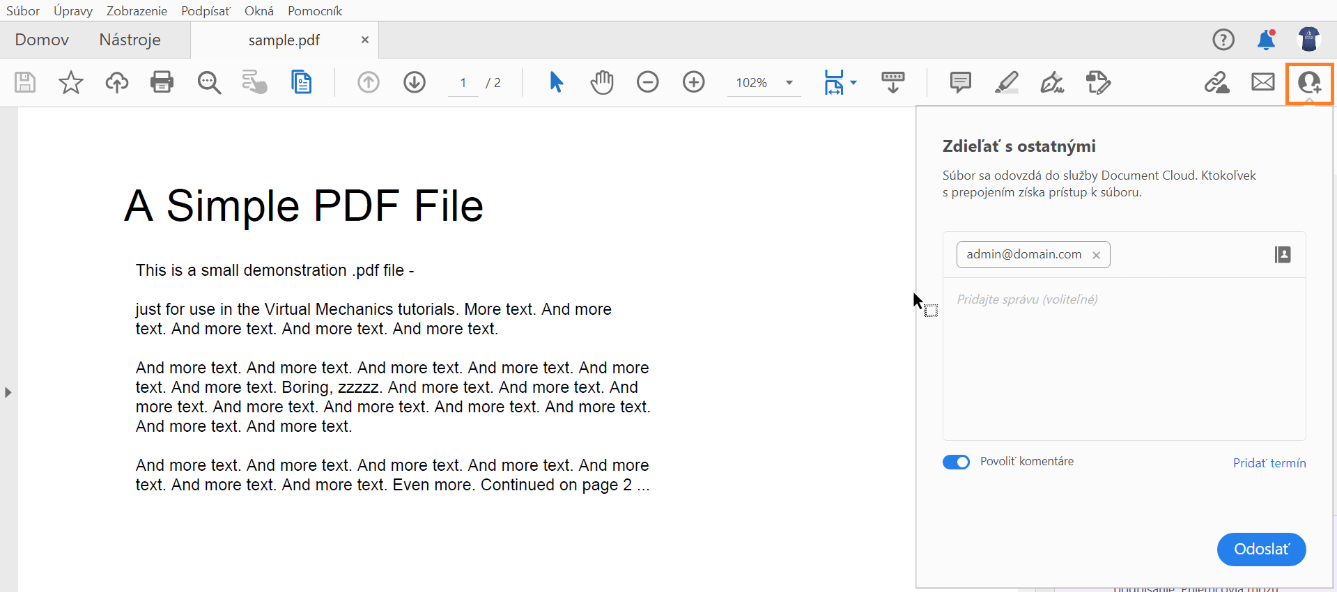Click the page number field

[463, 83]
